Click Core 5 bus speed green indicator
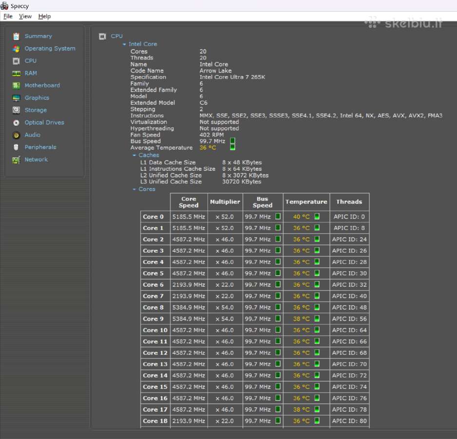The height and width of the screenshot is (439, 457). (278, 273)
